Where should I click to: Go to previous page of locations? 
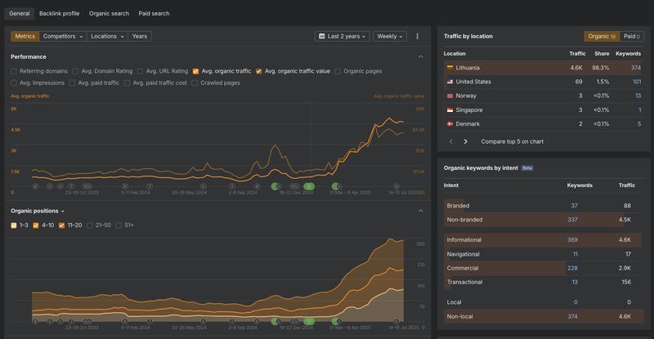(450, 141)
